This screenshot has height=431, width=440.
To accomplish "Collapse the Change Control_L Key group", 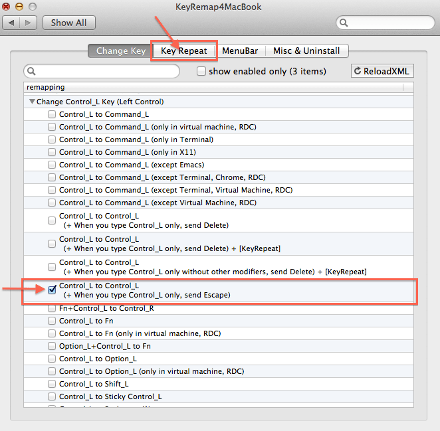I will point(31,102).
